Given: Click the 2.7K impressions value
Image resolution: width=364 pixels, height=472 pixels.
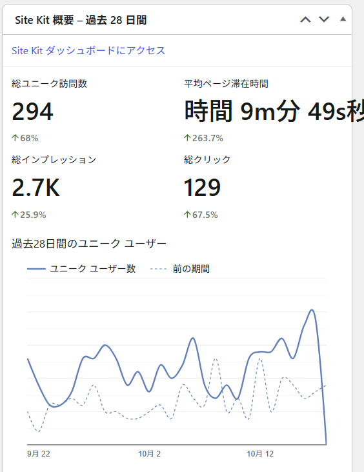Looking at the screenshot, I should click(x=36, y=188).
